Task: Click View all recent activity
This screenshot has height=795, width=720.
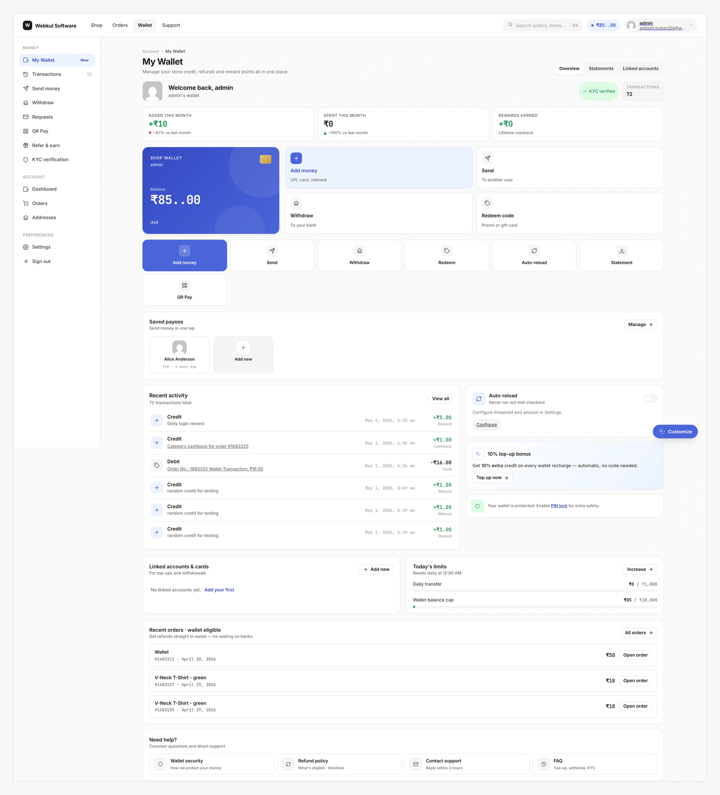Action: (440, 399)
